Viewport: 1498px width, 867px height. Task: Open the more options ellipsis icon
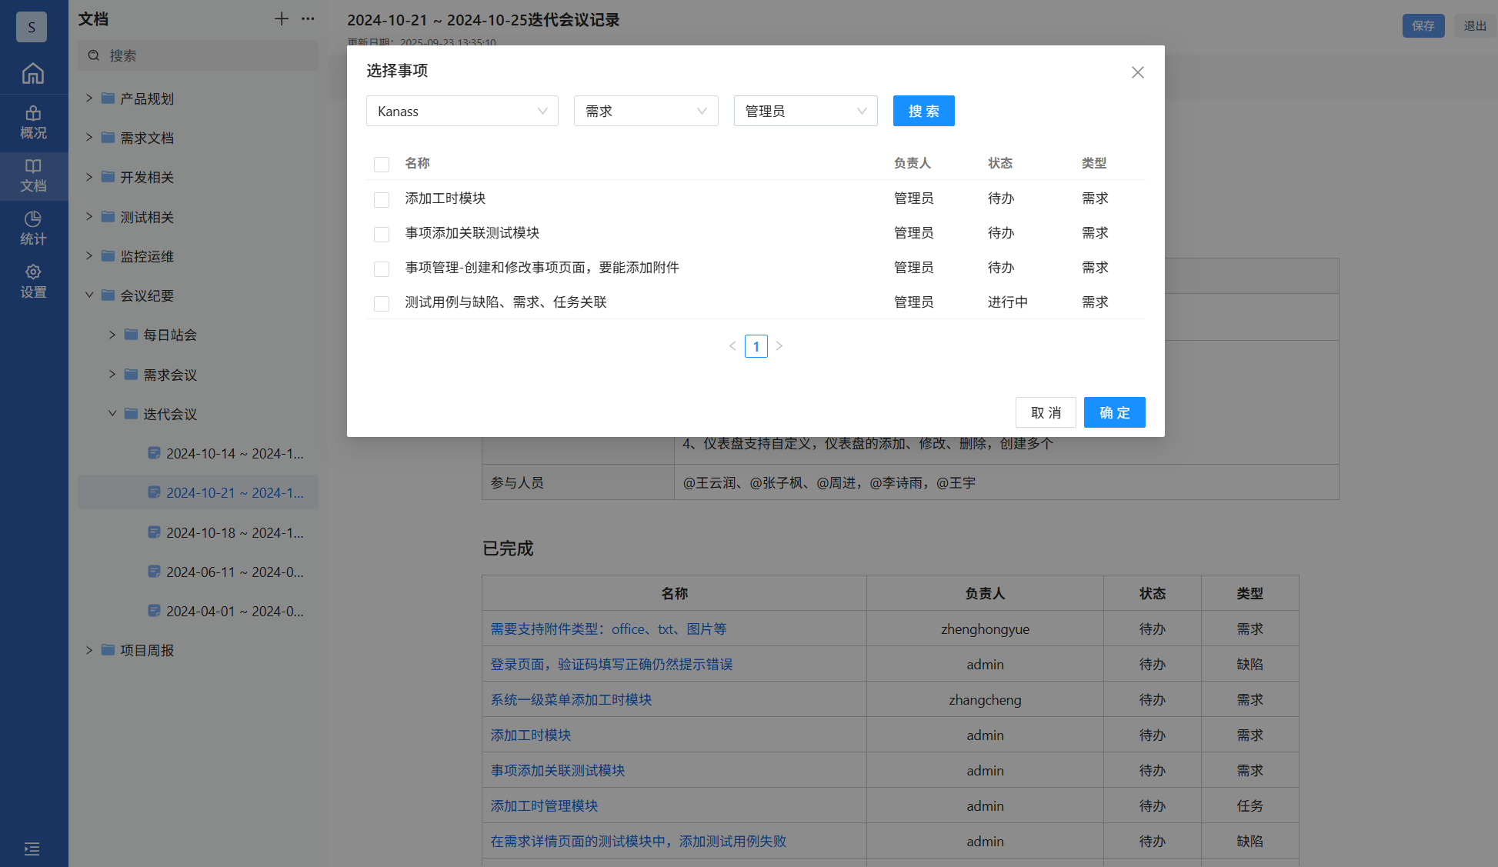tap(308, 19)
